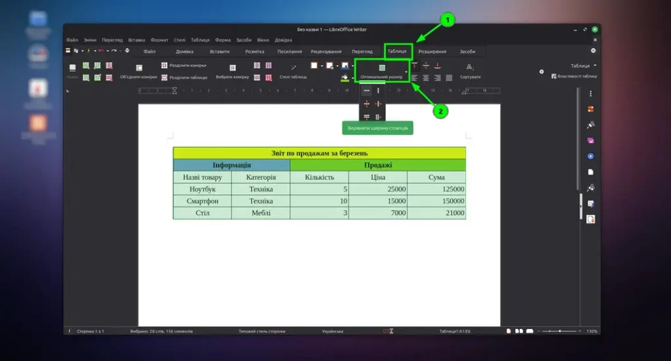This screenshot has height=361, width=671.
Task: Open the sidebar Page deck icon
Action: (590, 172)
